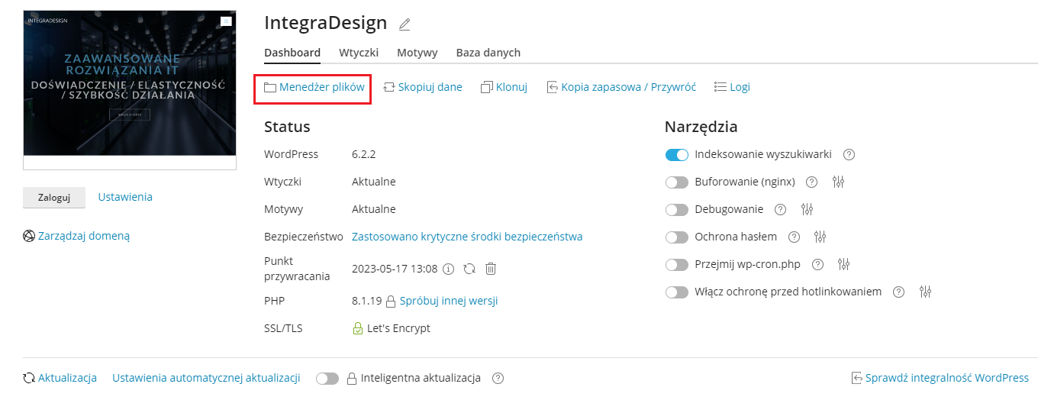This screenshot has height=400, width=1038.
Task: Open the Baza danych tab
Action: [x=488, y=53]
